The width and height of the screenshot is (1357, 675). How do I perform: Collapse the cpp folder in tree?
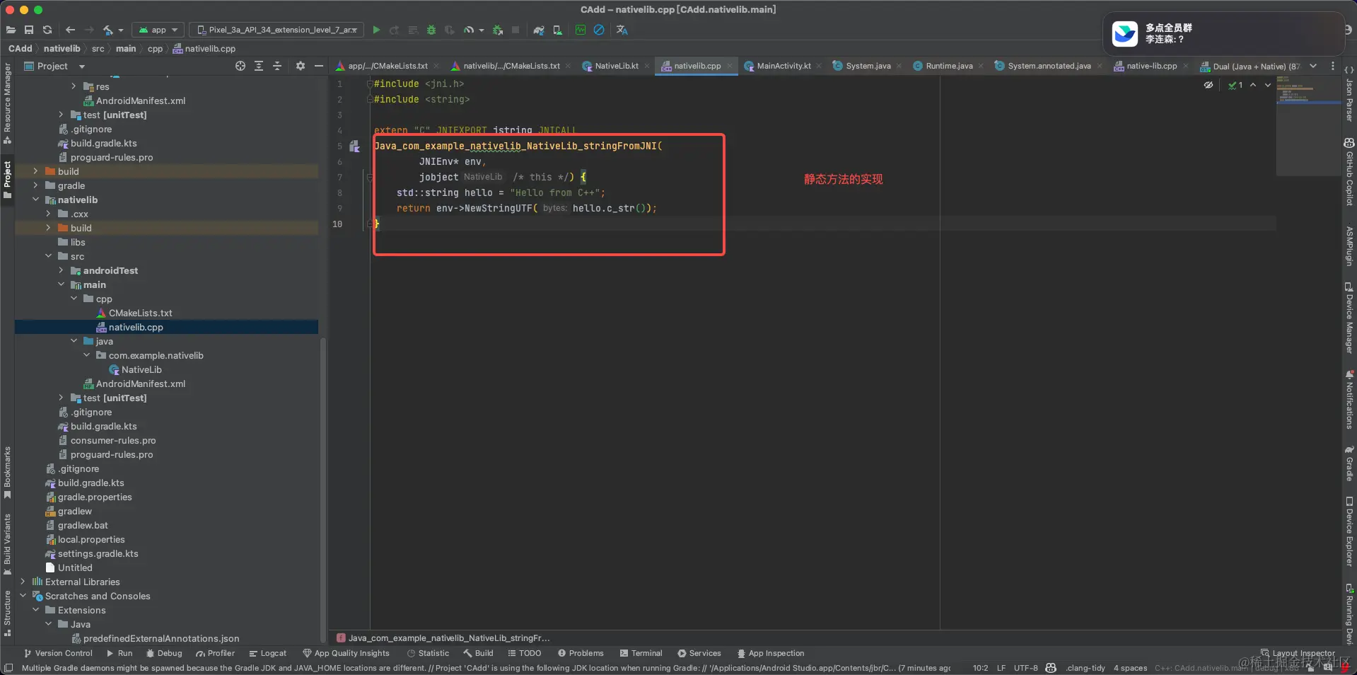(x=74, y=299)
